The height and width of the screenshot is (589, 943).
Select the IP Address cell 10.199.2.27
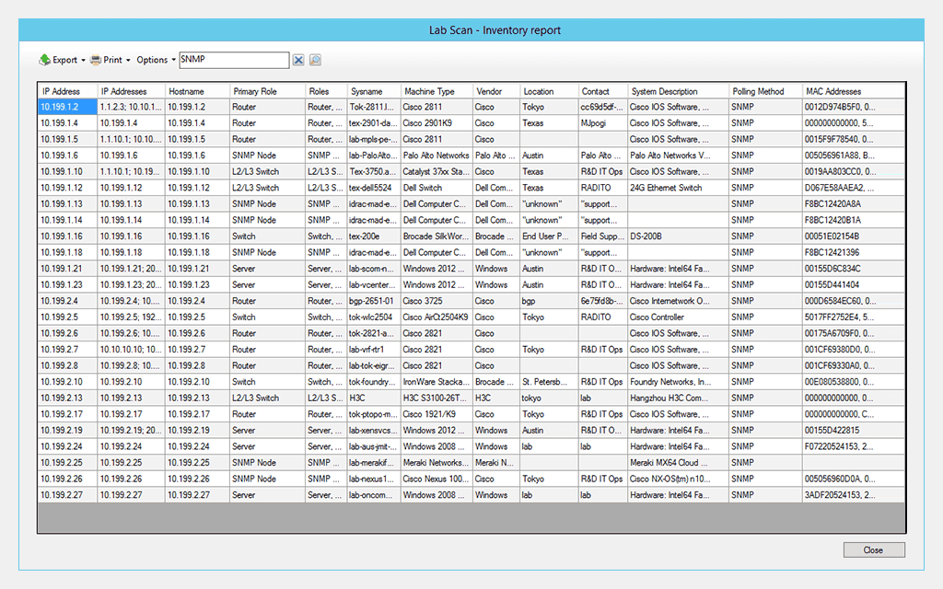(x=67, y=496)
